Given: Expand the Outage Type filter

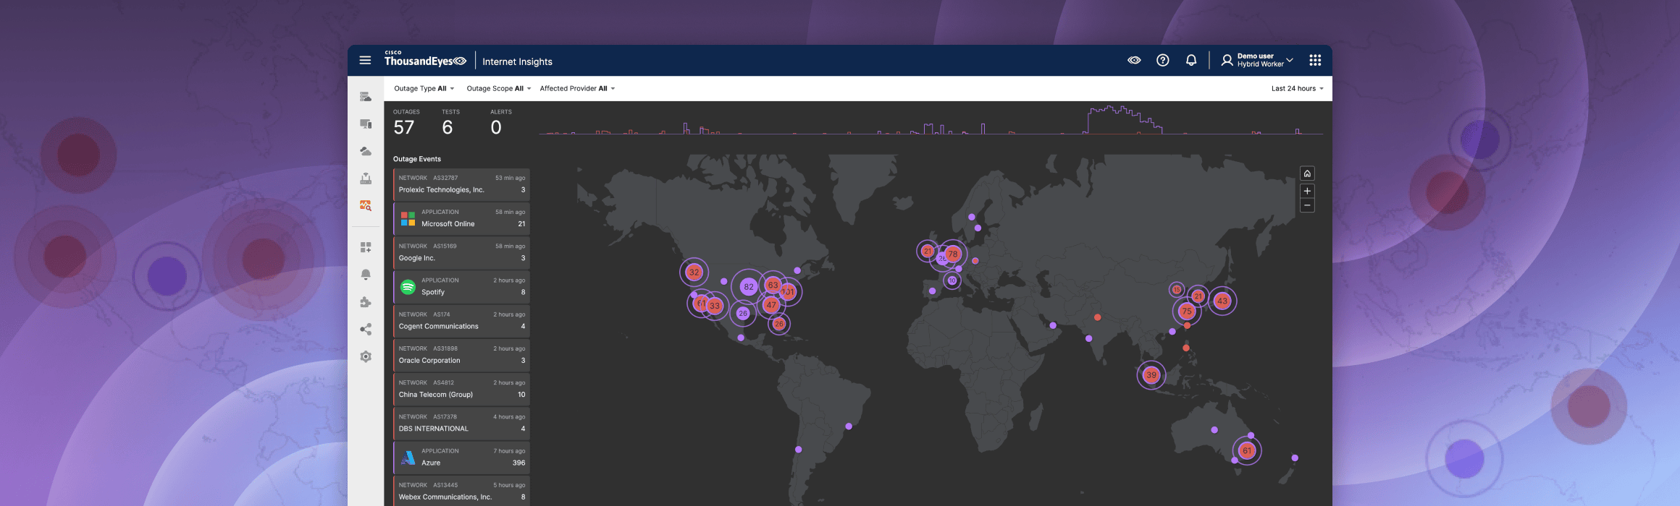Looking at the screenshot, I should pos(424,89).
